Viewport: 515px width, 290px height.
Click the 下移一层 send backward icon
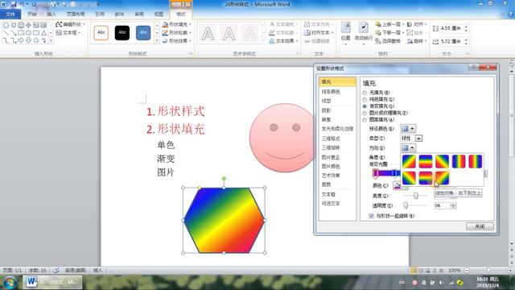click(378, 32)
